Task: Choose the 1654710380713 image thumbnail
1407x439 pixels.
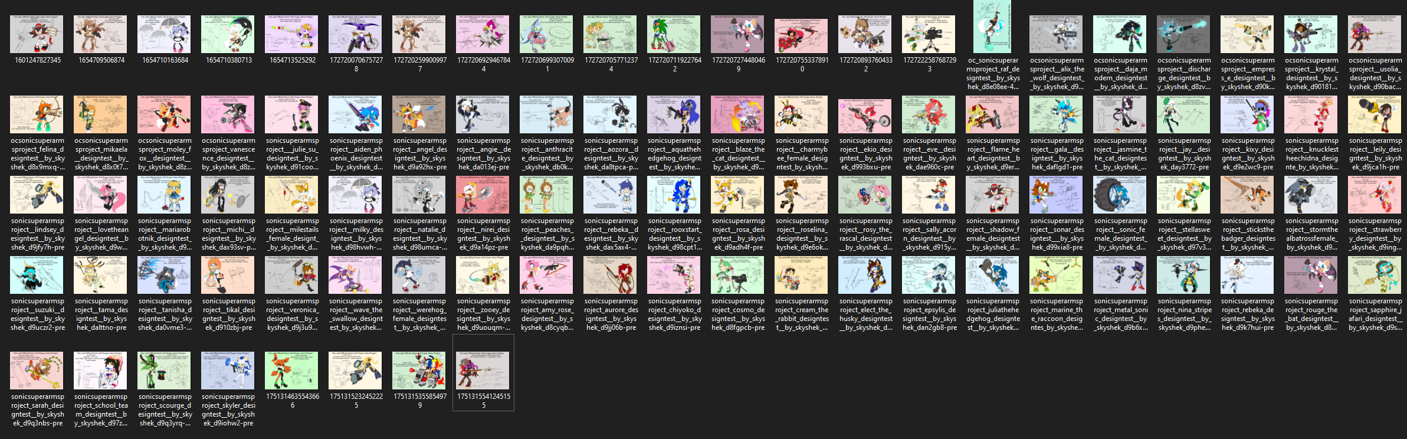Action: pos(229,34)
